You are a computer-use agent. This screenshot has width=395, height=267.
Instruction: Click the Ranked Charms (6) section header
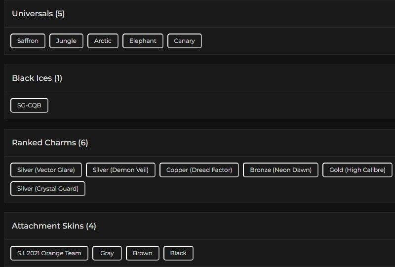click(x=50, y=143)
